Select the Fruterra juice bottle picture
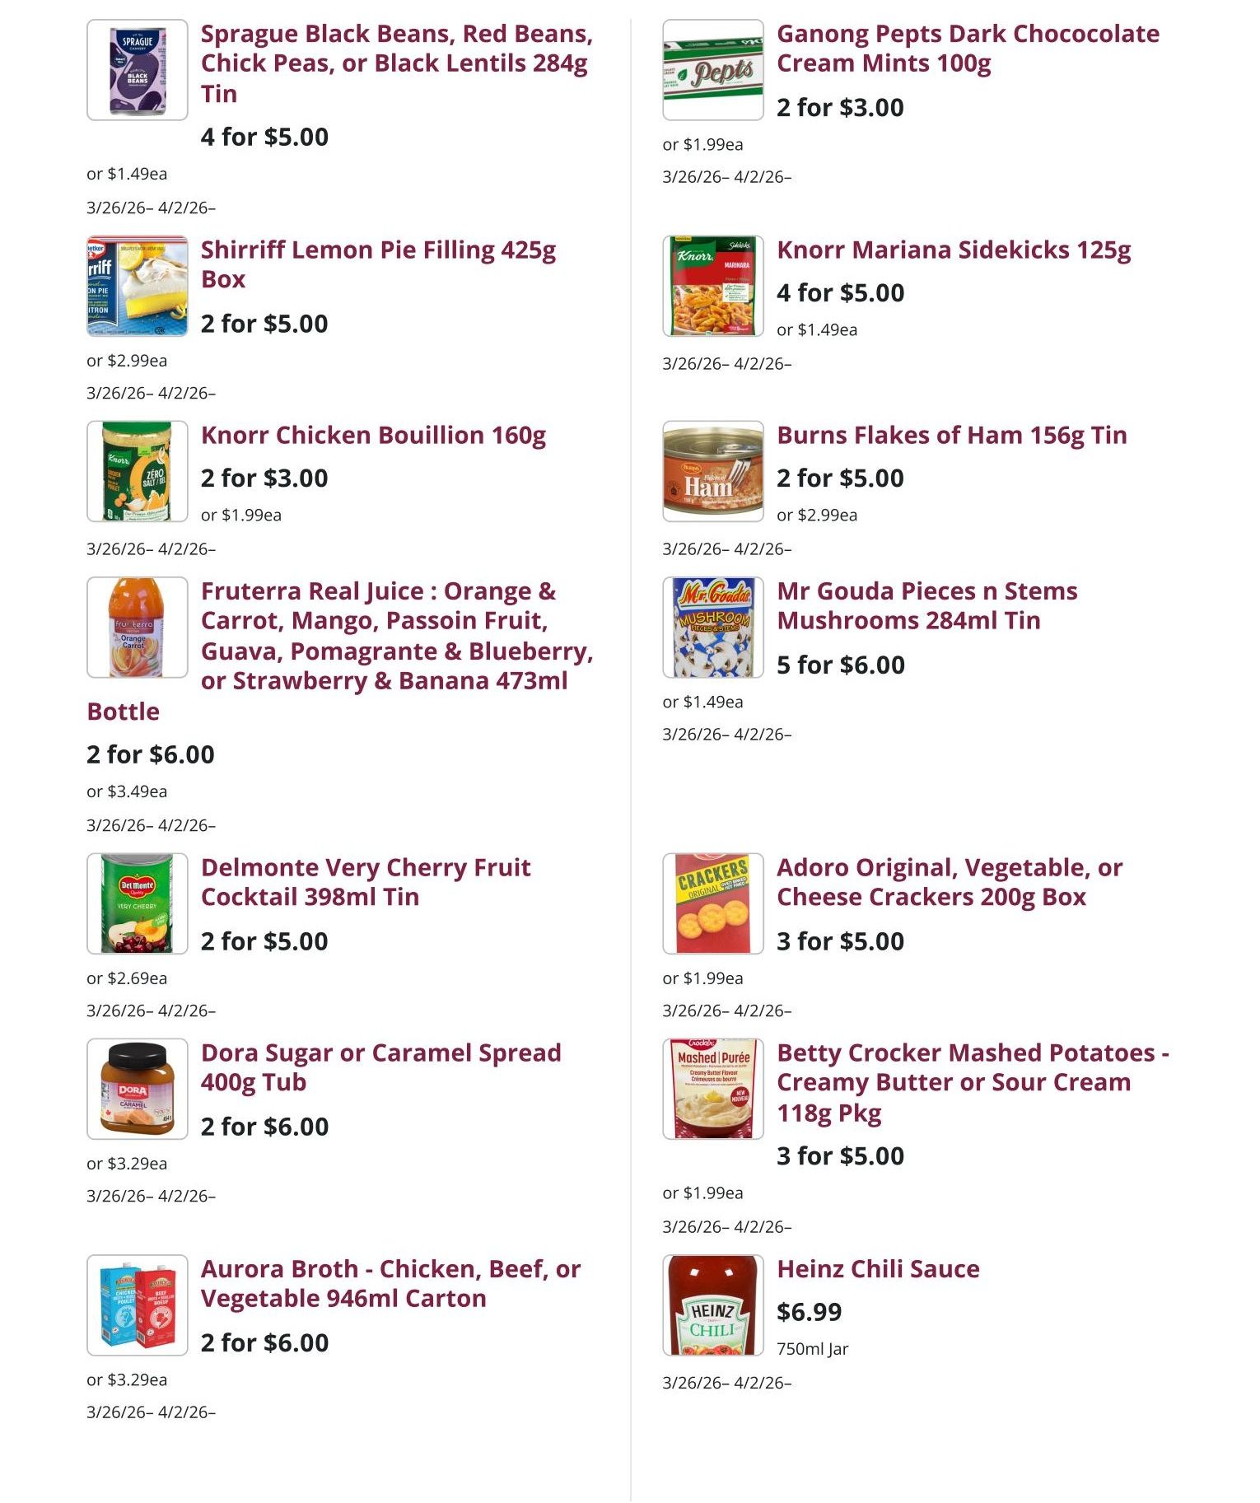Image resolution: width=1260 pixels, height=1503 pixels. (x=138, y=628)
